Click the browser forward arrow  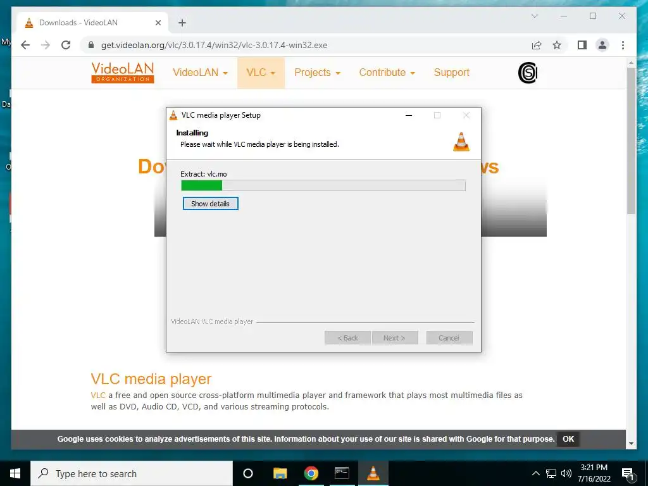pos(46,45)
